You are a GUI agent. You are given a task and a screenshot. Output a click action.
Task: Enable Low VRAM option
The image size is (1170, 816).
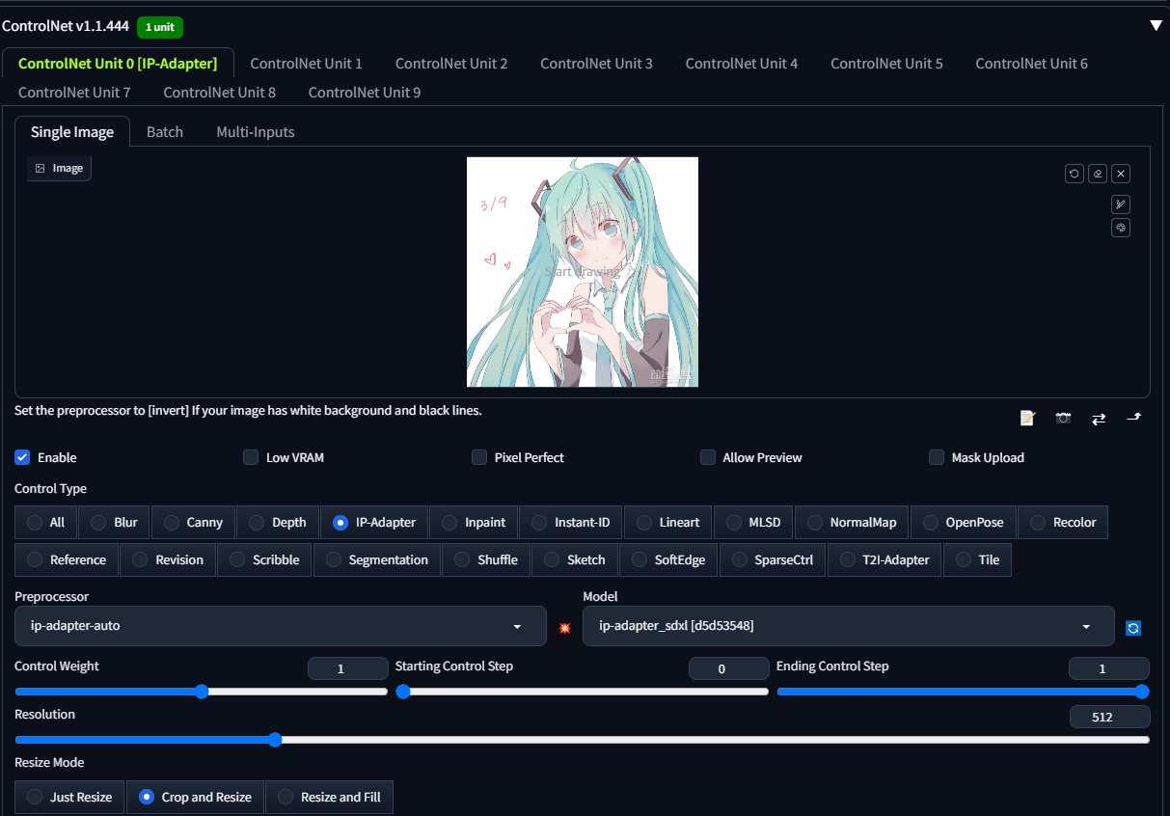click(x=251, y=457)
